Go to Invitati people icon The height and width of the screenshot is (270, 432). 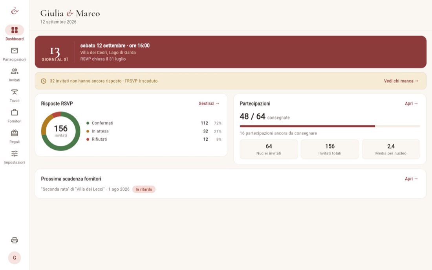15,71
